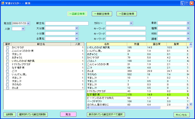Image resolution: width=195 pixels, height=119 pixels.
Task: Click 表示されている献立をすべて選択 button
Action: click(106, 114)
